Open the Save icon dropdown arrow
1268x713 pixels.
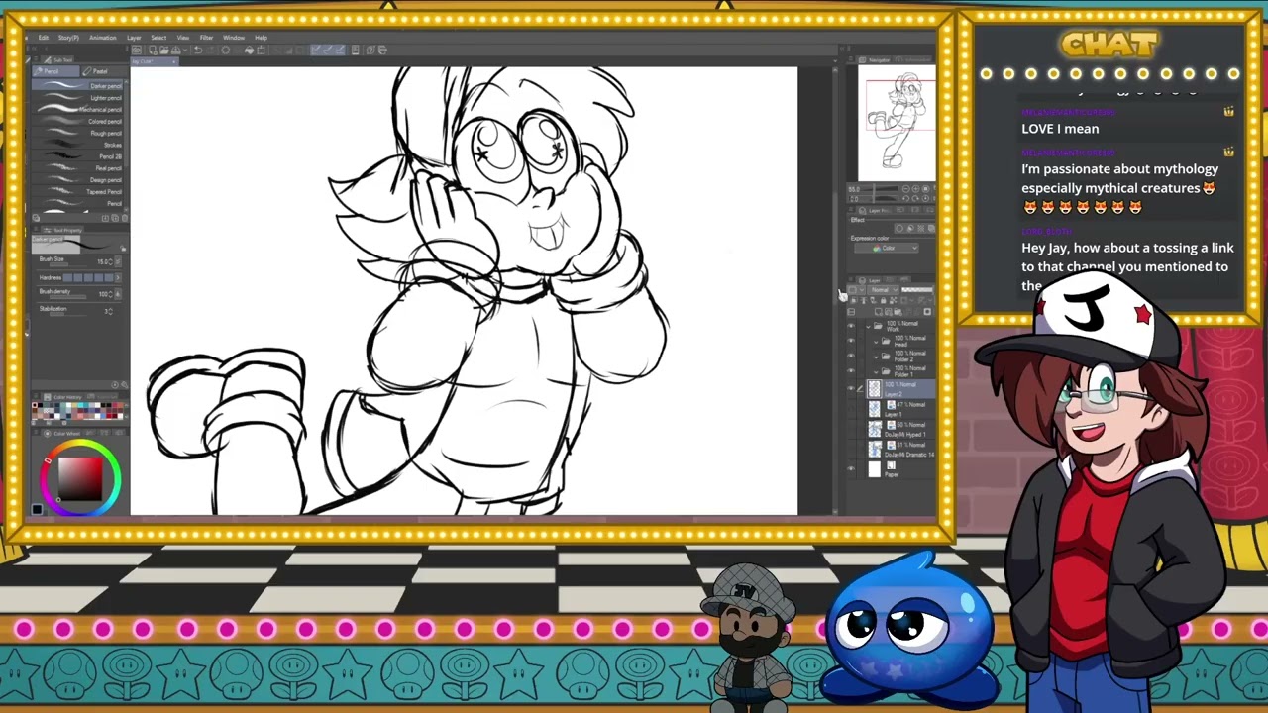point(185,50)
